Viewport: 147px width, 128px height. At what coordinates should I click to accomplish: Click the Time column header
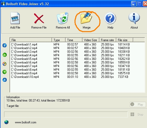pos(74,40)
